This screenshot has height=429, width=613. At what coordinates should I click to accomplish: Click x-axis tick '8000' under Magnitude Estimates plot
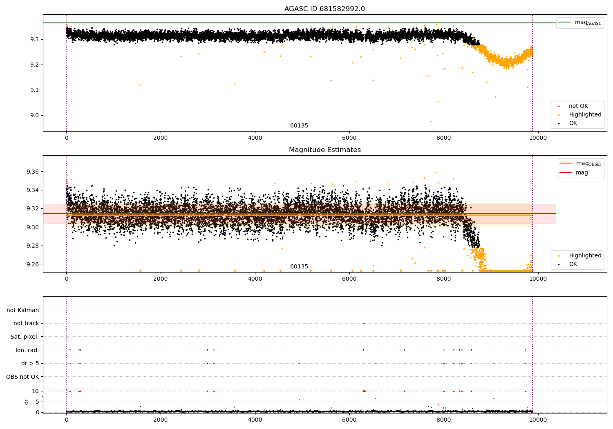click(x=444, y=279)
